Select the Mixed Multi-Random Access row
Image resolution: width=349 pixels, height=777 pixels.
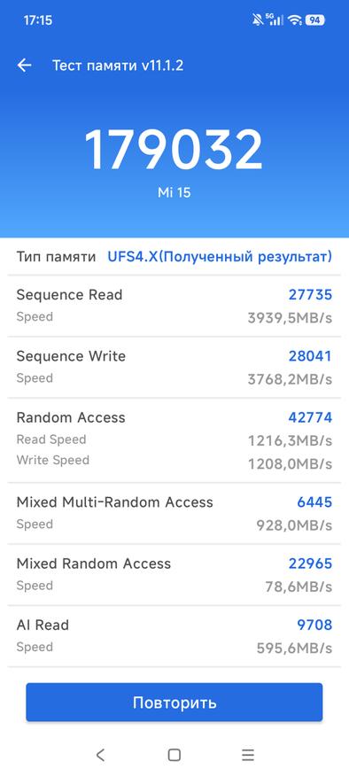point(174,513)
